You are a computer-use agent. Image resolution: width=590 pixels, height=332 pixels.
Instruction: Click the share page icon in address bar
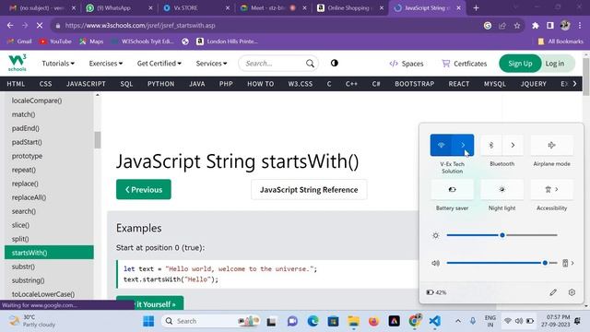tap(502, 25)
